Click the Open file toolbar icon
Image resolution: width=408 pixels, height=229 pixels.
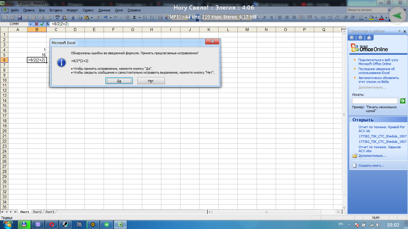pos(13,18)
